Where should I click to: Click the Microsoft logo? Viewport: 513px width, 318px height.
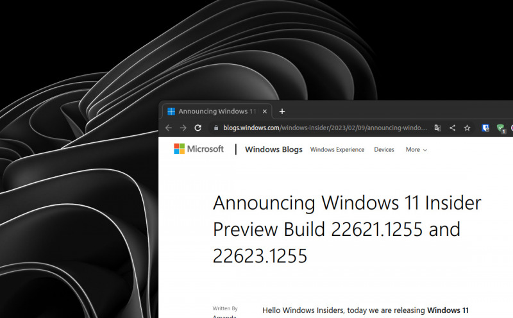(x=199, y=149)
